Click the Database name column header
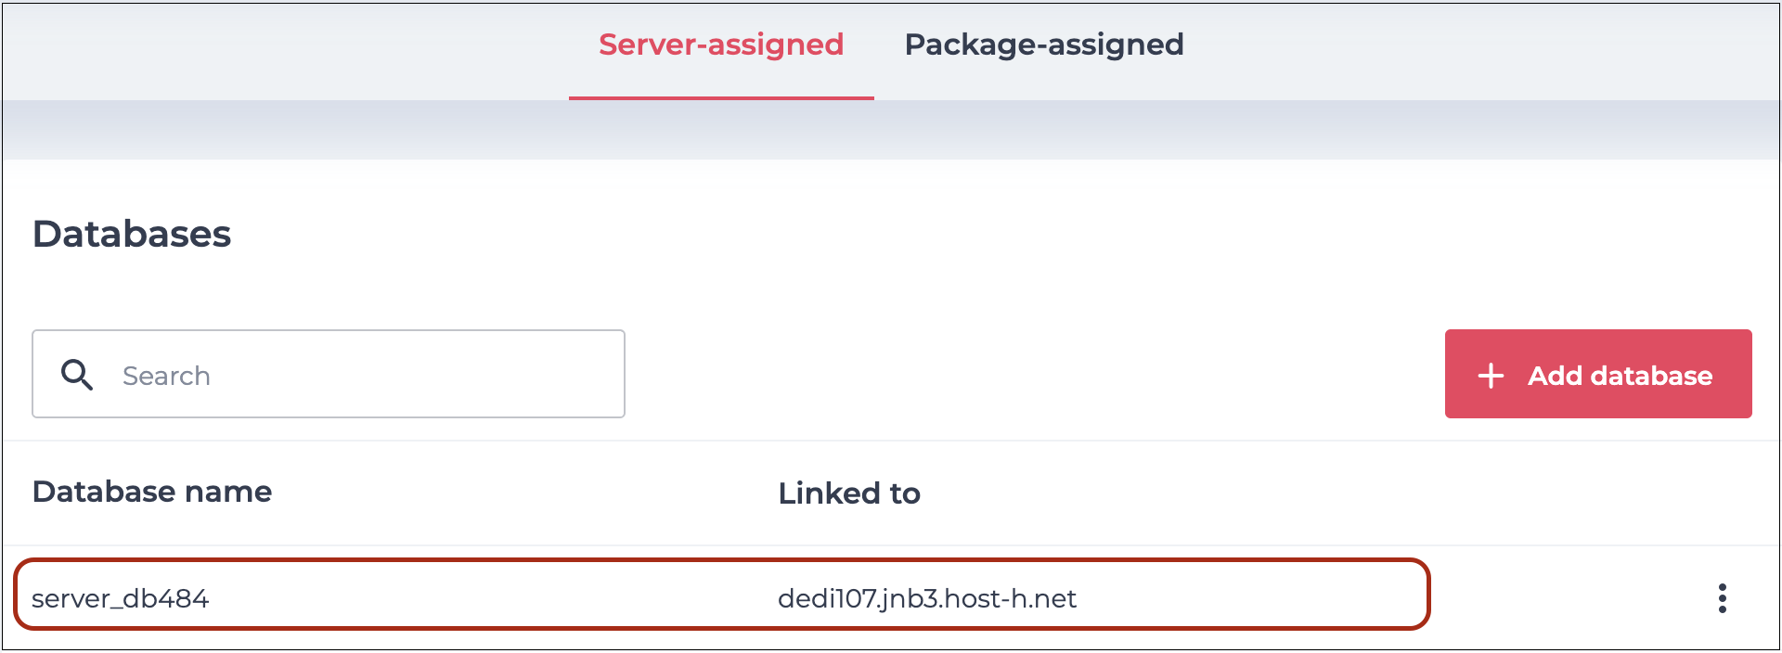Viewport: 1782px width, 653px height. pyautogui.click(x=152, y=492)
